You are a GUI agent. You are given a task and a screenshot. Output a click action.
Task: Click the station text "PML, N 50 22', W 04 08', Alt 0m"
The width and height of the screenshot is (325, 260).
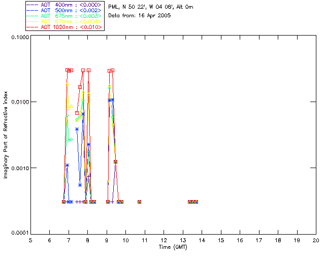click(x=151, y=7)
